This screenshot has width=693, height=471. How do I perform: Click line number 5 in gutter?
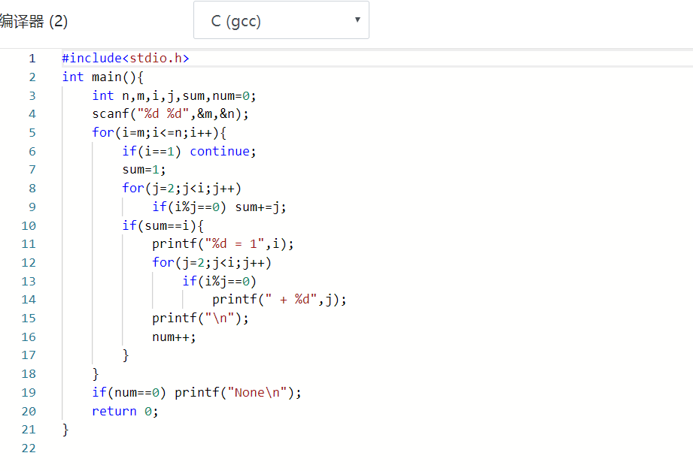click(32, 133)
